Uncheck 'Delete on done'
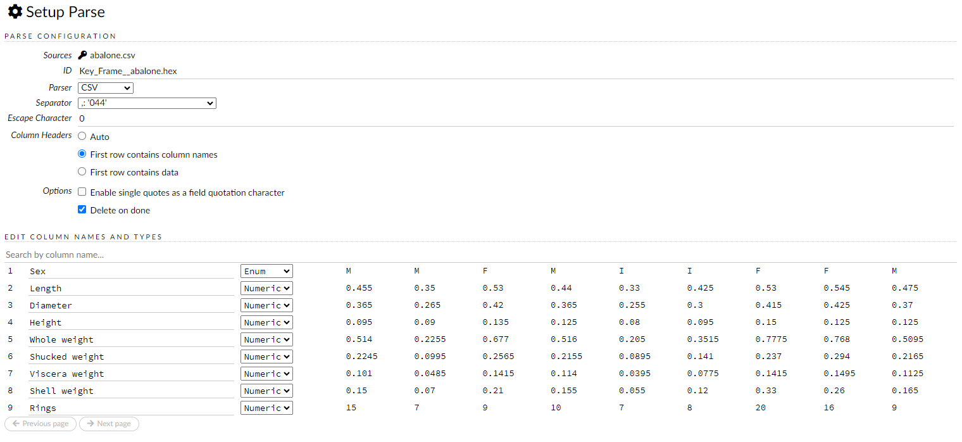The width and height of the screenshot is (962, 442). tap(82, 209)
